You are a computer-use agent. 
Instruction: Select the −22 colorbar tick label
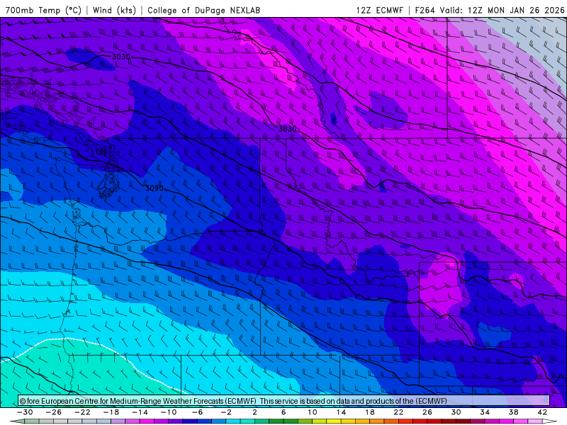pos(82,412)
